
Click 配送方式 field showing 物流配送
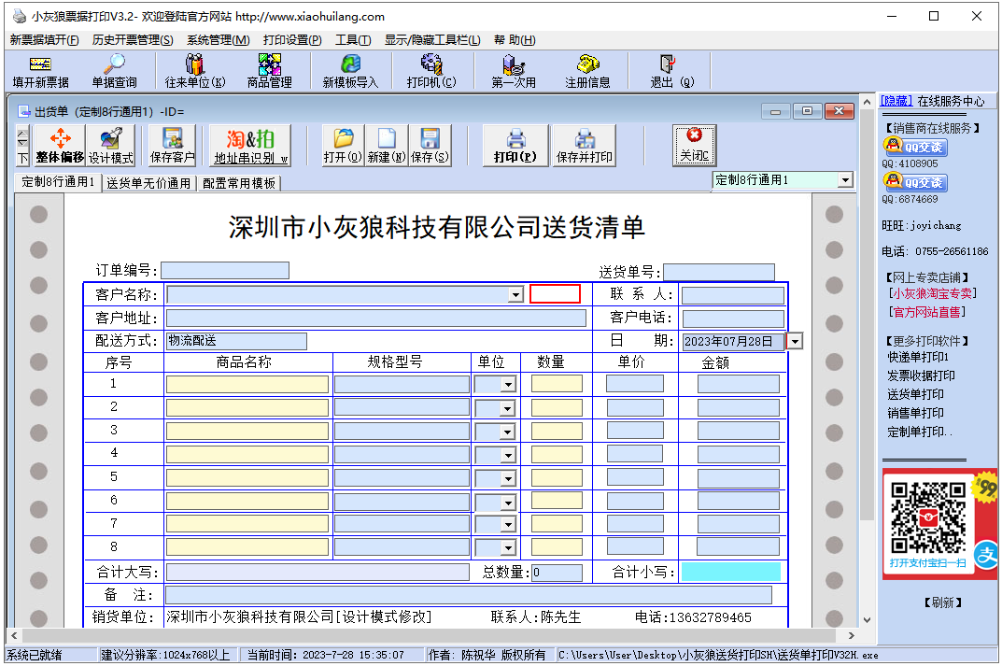236,341
